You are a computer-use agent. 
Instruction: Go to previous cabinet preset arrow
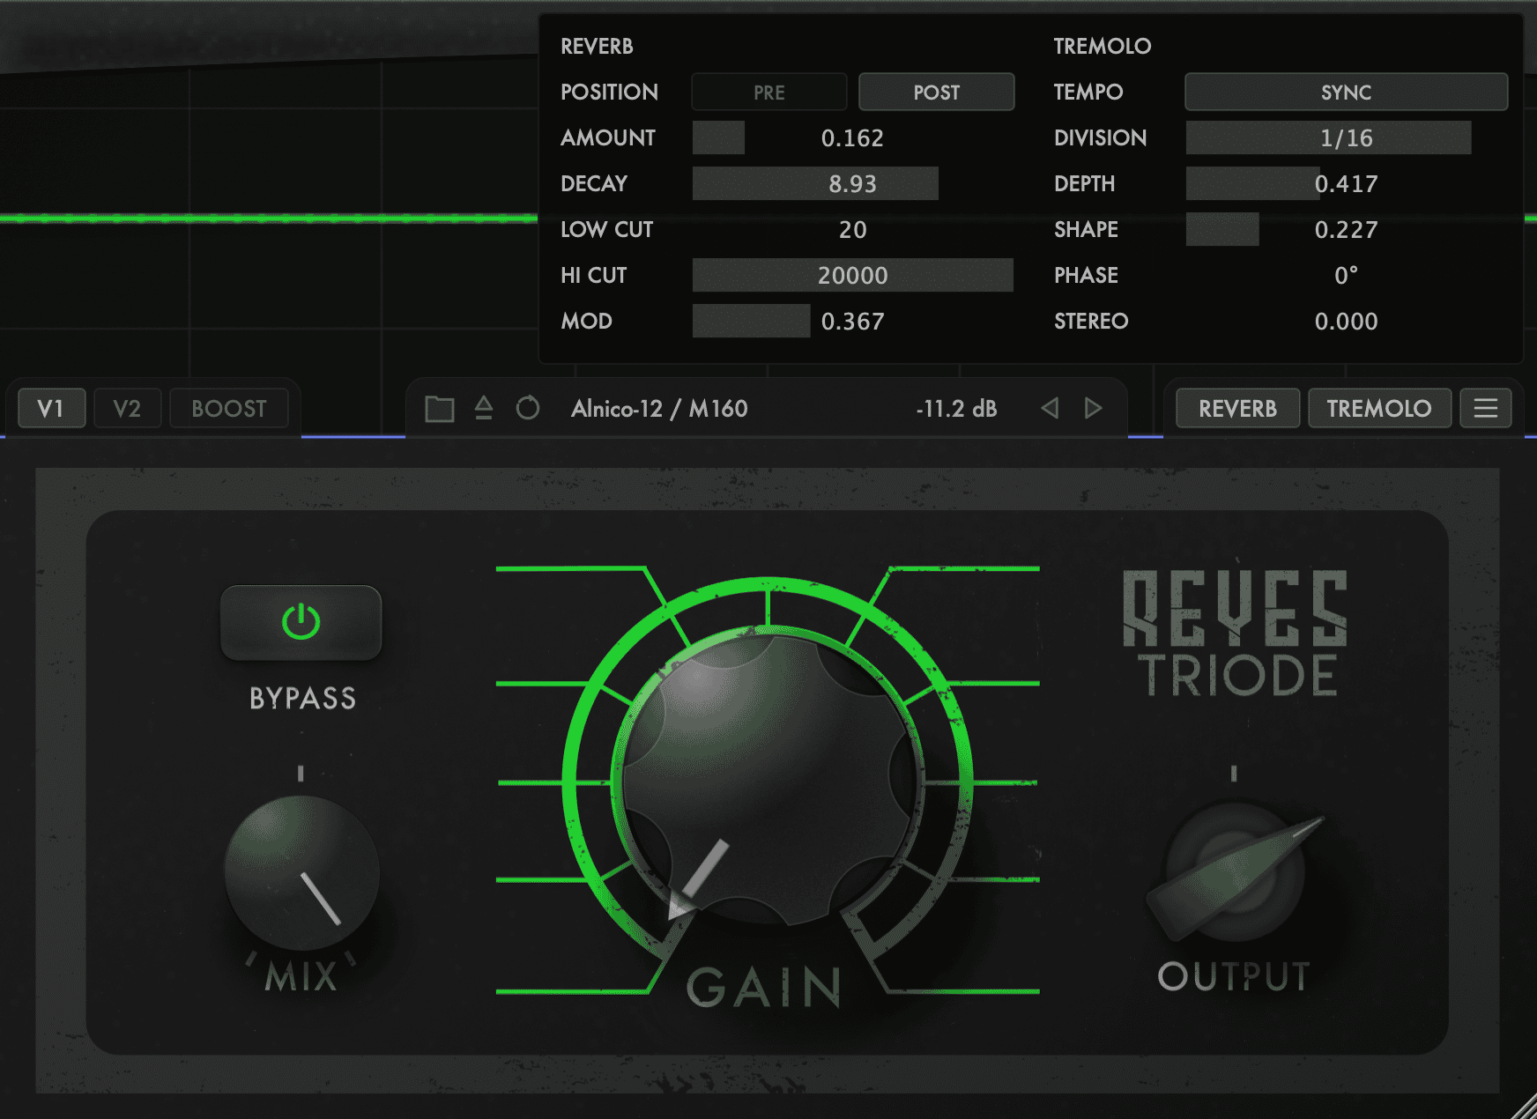tap(1050, 408)
